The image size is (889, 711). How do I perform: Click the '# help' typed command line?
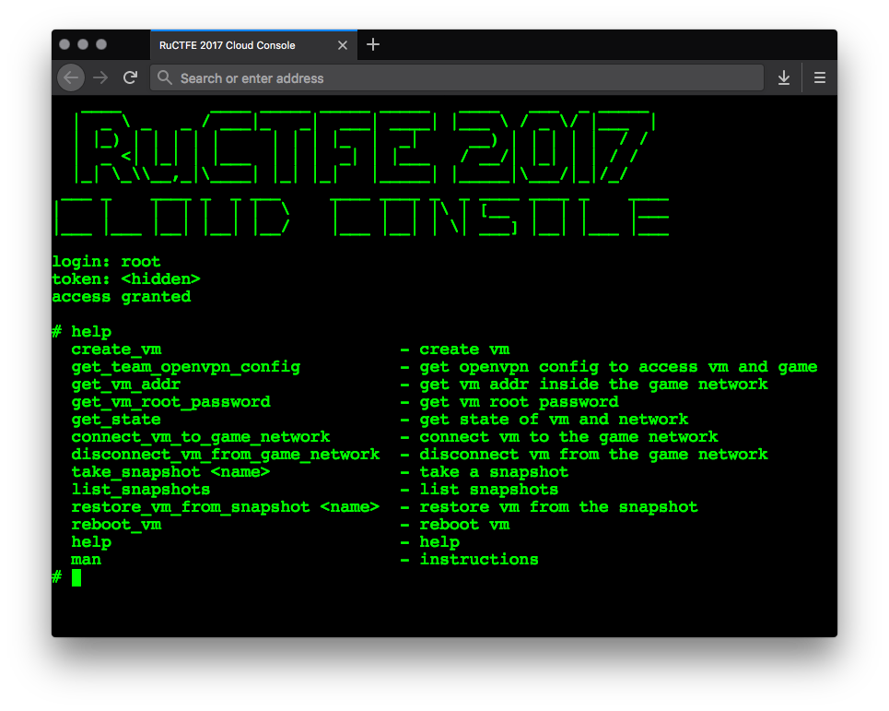82,332
